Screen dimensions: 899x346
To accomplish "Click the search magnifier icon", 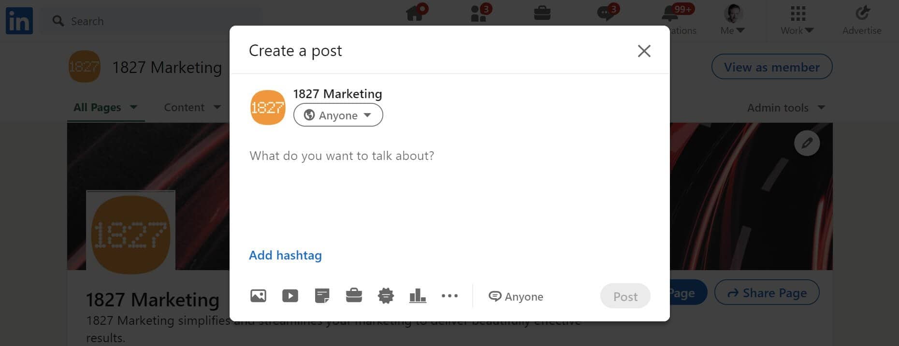I will pos(58,21).
